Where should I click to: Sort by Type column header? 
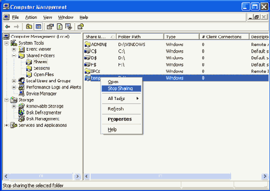pos(181,37)
